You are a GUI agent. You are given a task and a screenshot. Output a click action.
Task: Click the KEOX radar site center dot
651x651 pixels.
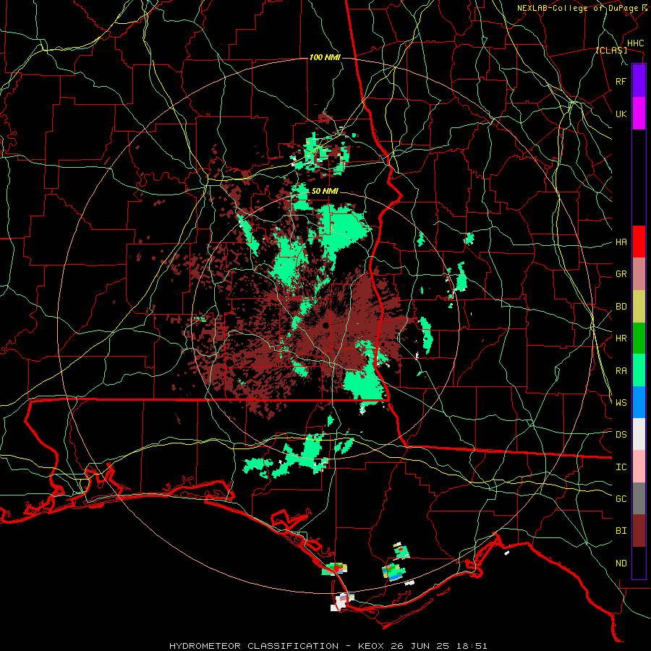(x=325, y=325)
